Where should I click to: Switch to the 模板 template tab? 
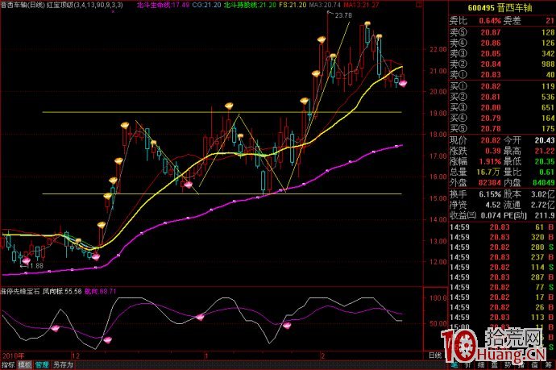click(x=25, y=365)
